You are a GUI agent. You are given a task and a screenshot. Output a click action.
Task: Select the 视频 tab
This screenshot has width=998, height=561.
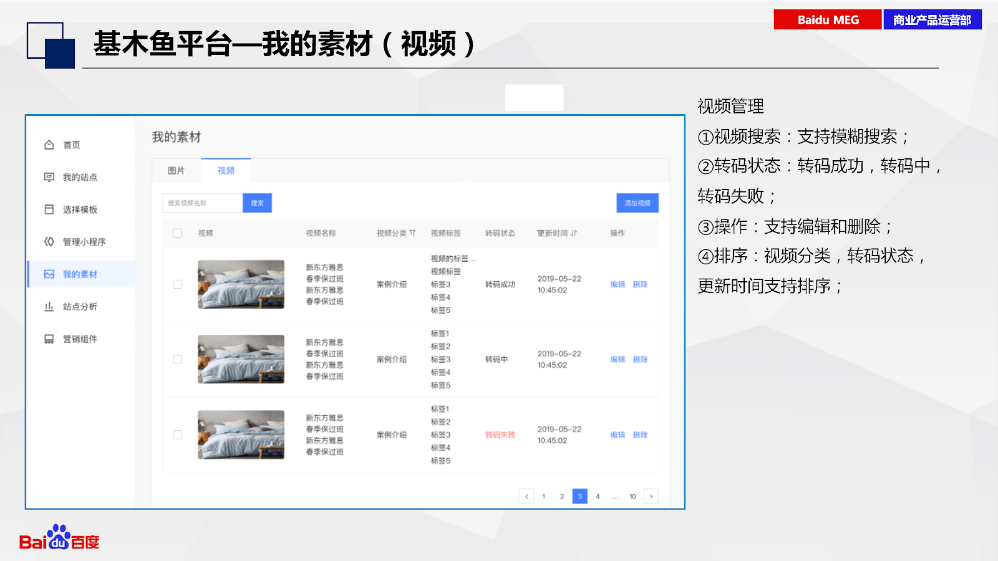(226, 171)
